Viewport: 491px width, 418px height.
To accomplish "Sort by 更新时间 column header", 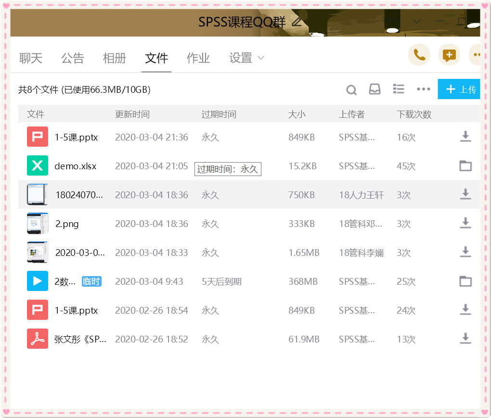I will [x=132, y=114].
